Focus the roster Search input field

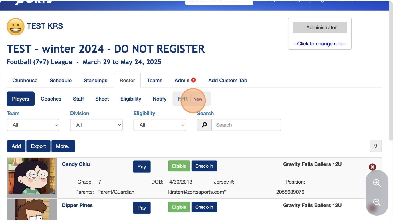tap(246, 125)
